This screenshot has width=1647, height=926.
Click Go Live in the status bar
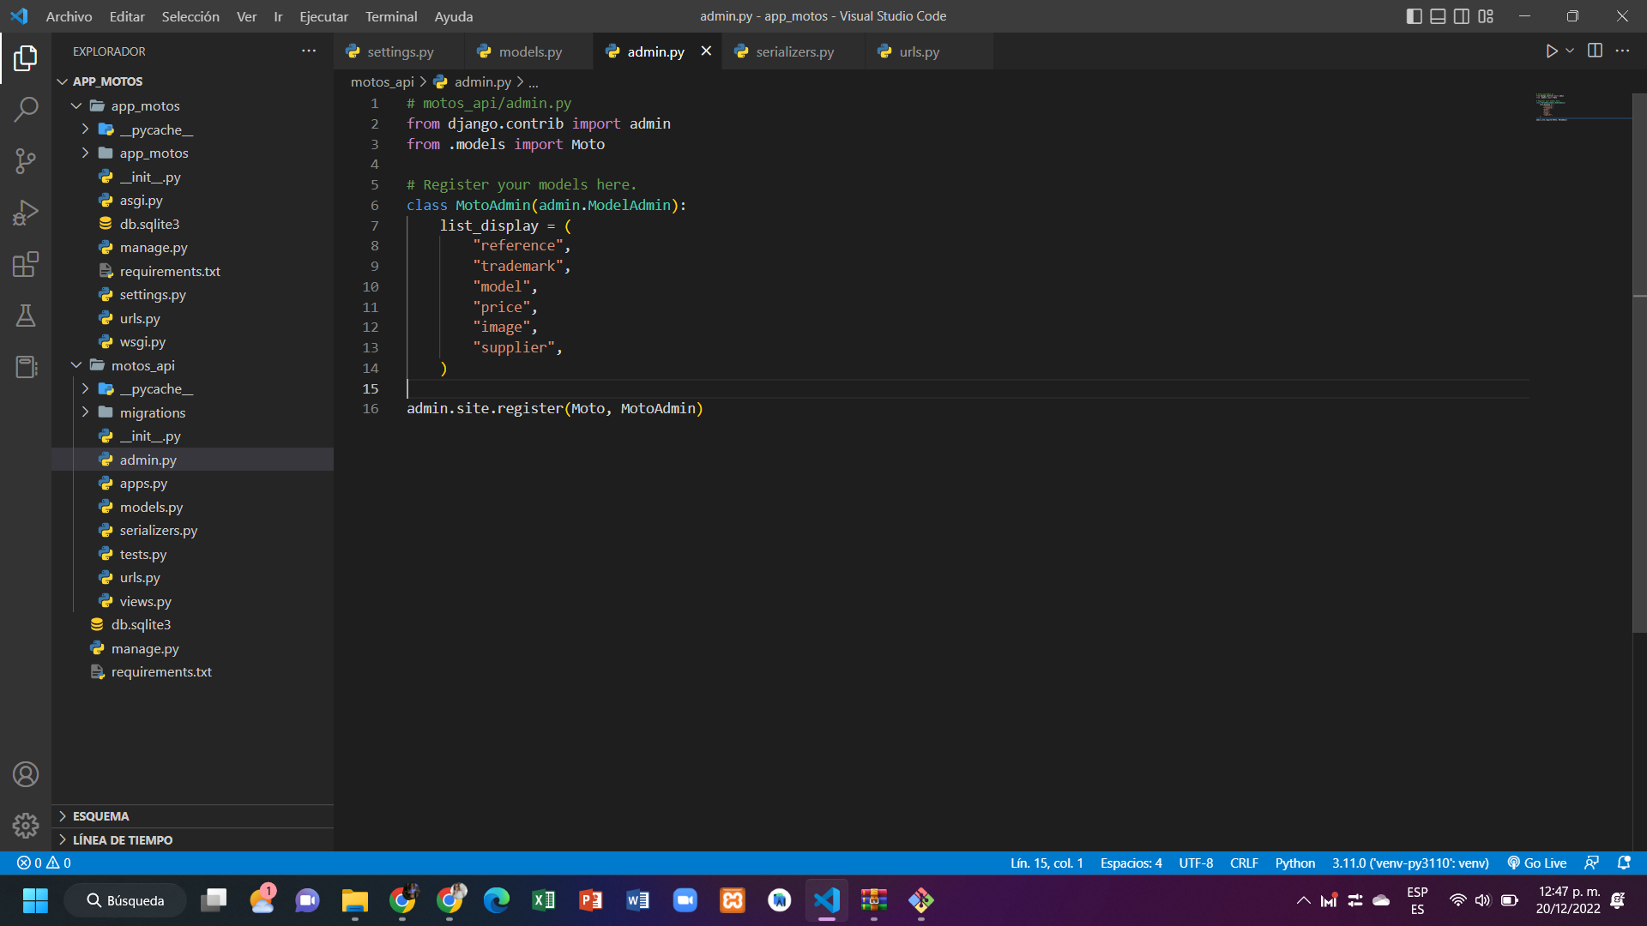1536,863
